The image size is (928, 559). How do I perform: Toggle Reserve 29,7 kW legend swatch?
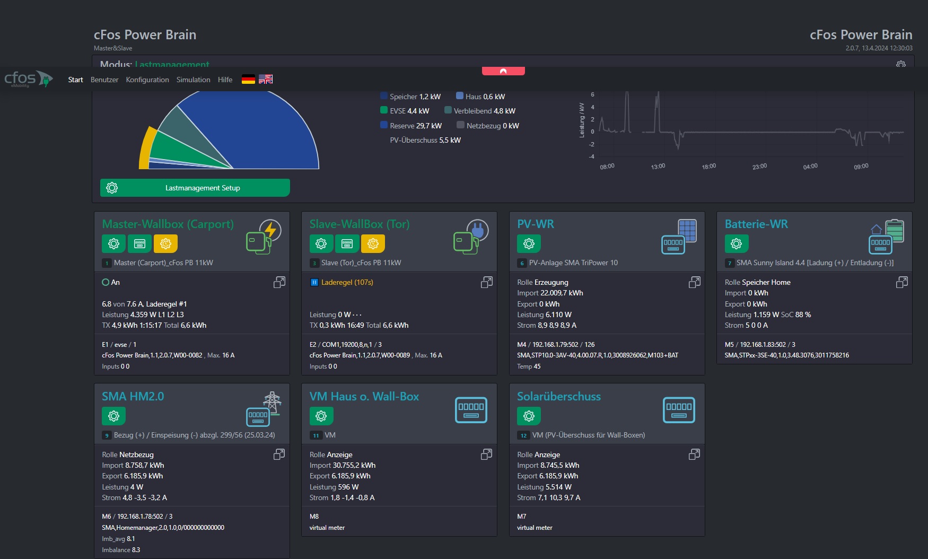384,125
